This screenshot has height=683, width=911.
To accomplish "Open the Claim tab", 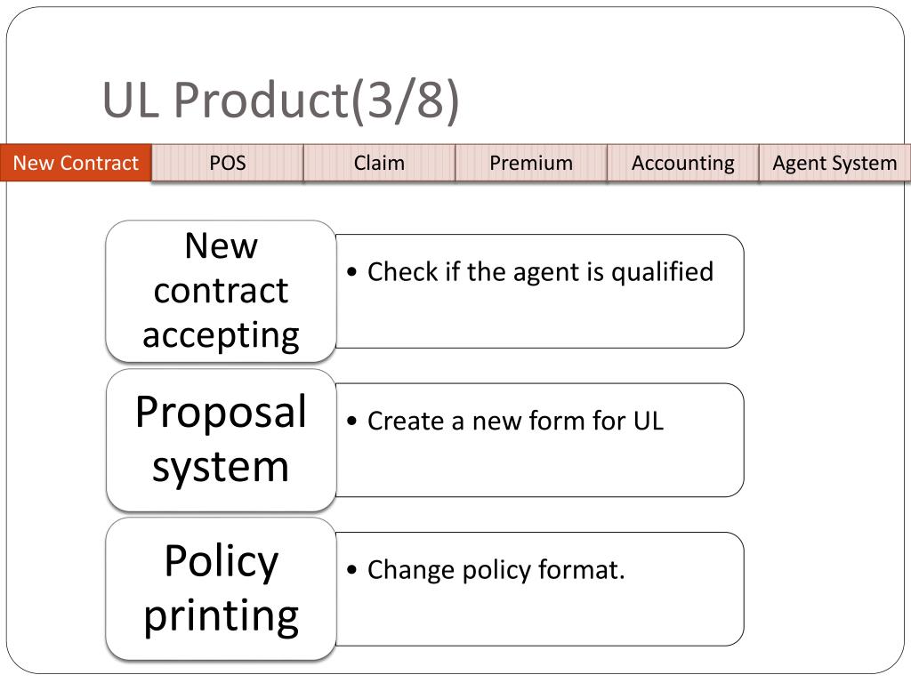I will (379, 163).
